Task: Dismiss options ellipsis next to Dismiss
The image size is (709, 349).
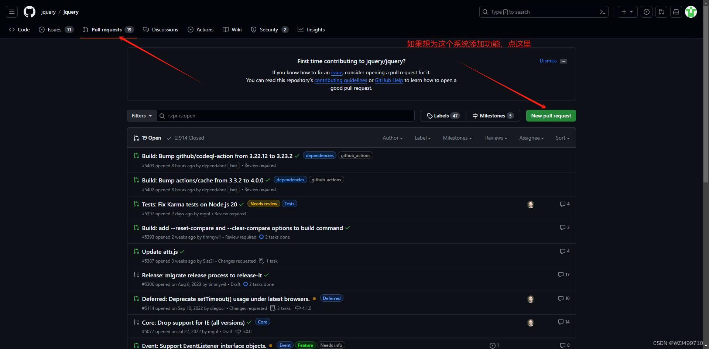Action: (563, 61)
